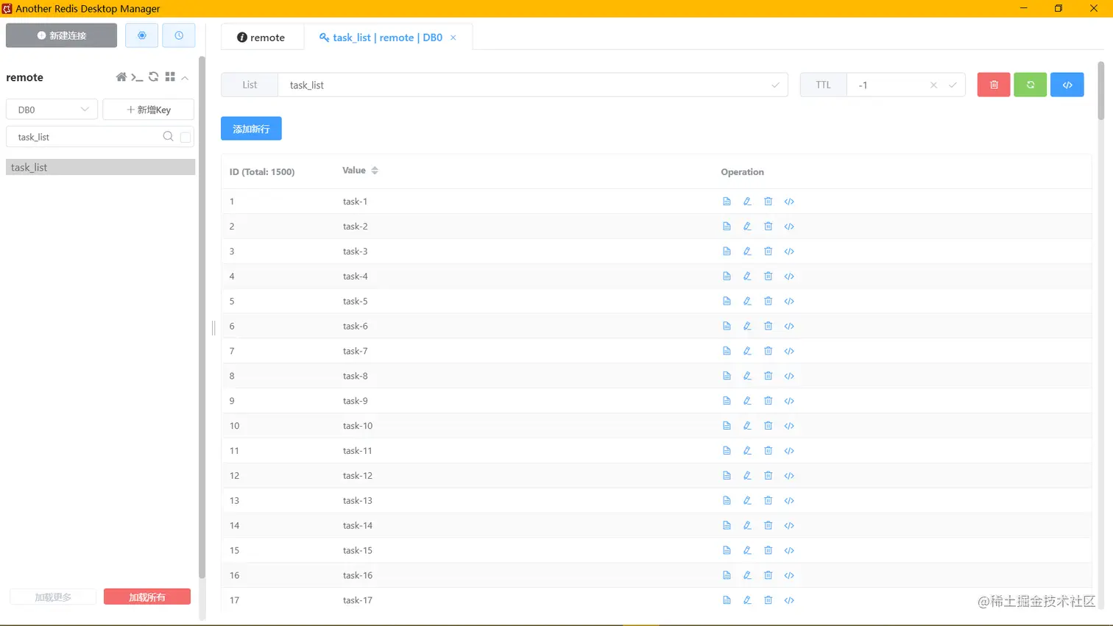The width and height of the screenshot is (1113, 626).
Task: Reload key with green refresh button
Action: pyautogui.click(x=1031, y=85)
